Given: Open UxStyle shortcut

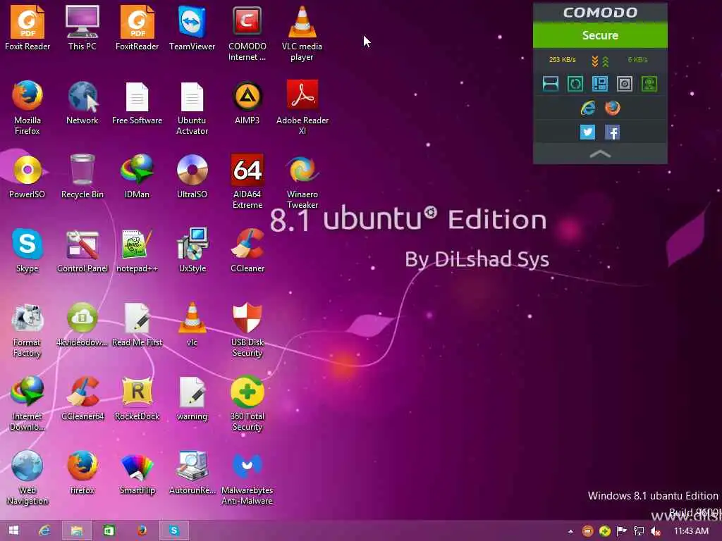Looking at the screenshot, I should (x=192, y=250).
